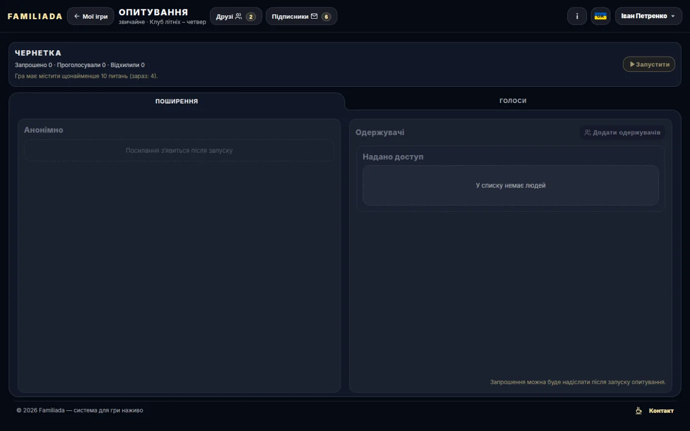Open the info button marked "i"

tap(577, 16)
